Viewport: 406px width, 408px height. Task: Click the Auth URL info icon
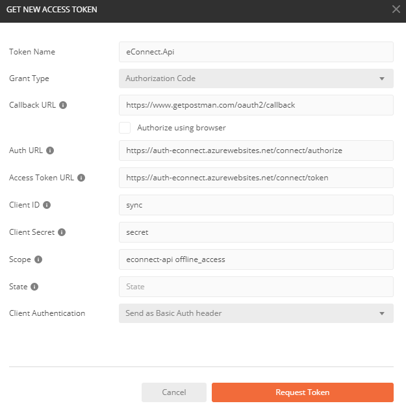(x=50, y=150)
